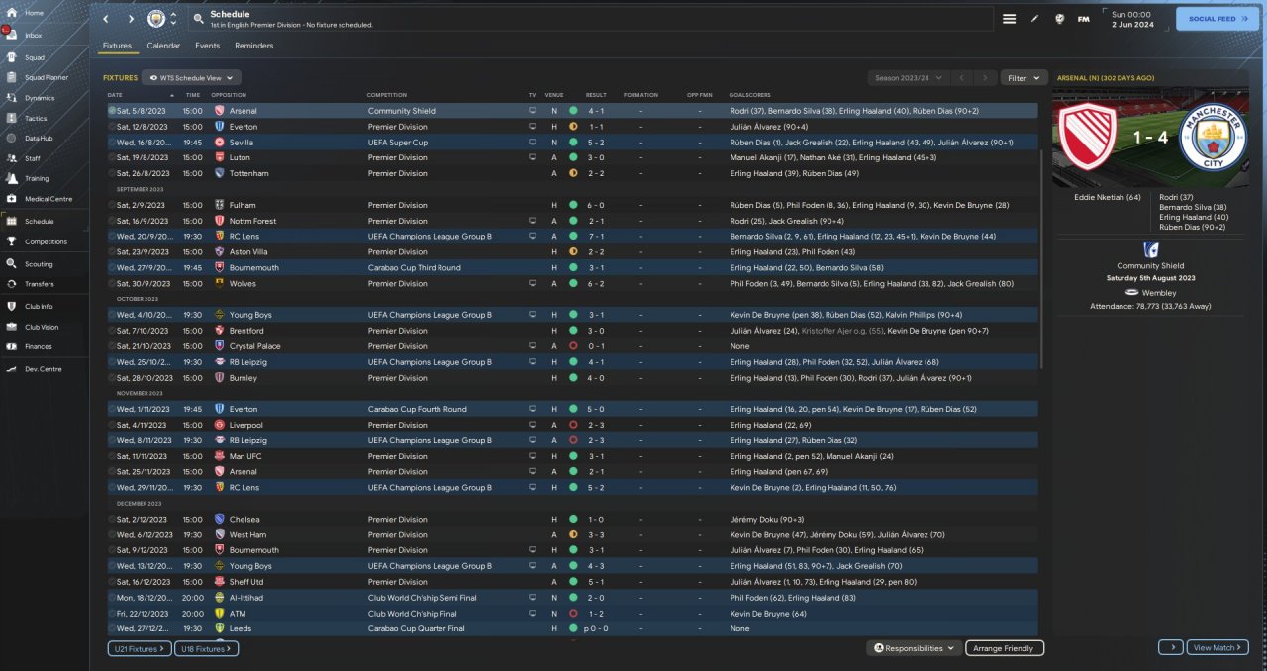Expand the WTS Schedule View dropdown
Image resolution: width=1267 pixels, height=671 pixels.
tap(191, 77)
